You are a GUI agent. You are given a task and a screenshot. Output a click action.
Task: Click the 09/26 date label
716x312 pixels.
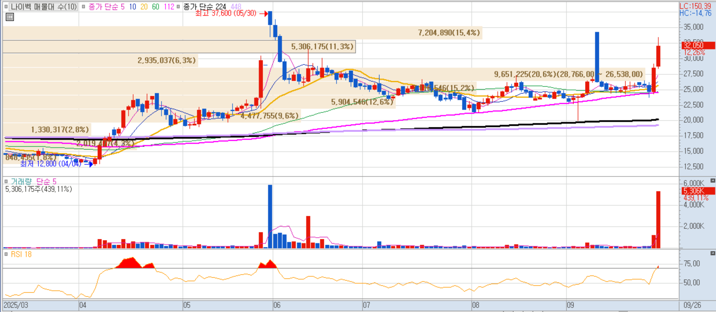pos(692,305)
